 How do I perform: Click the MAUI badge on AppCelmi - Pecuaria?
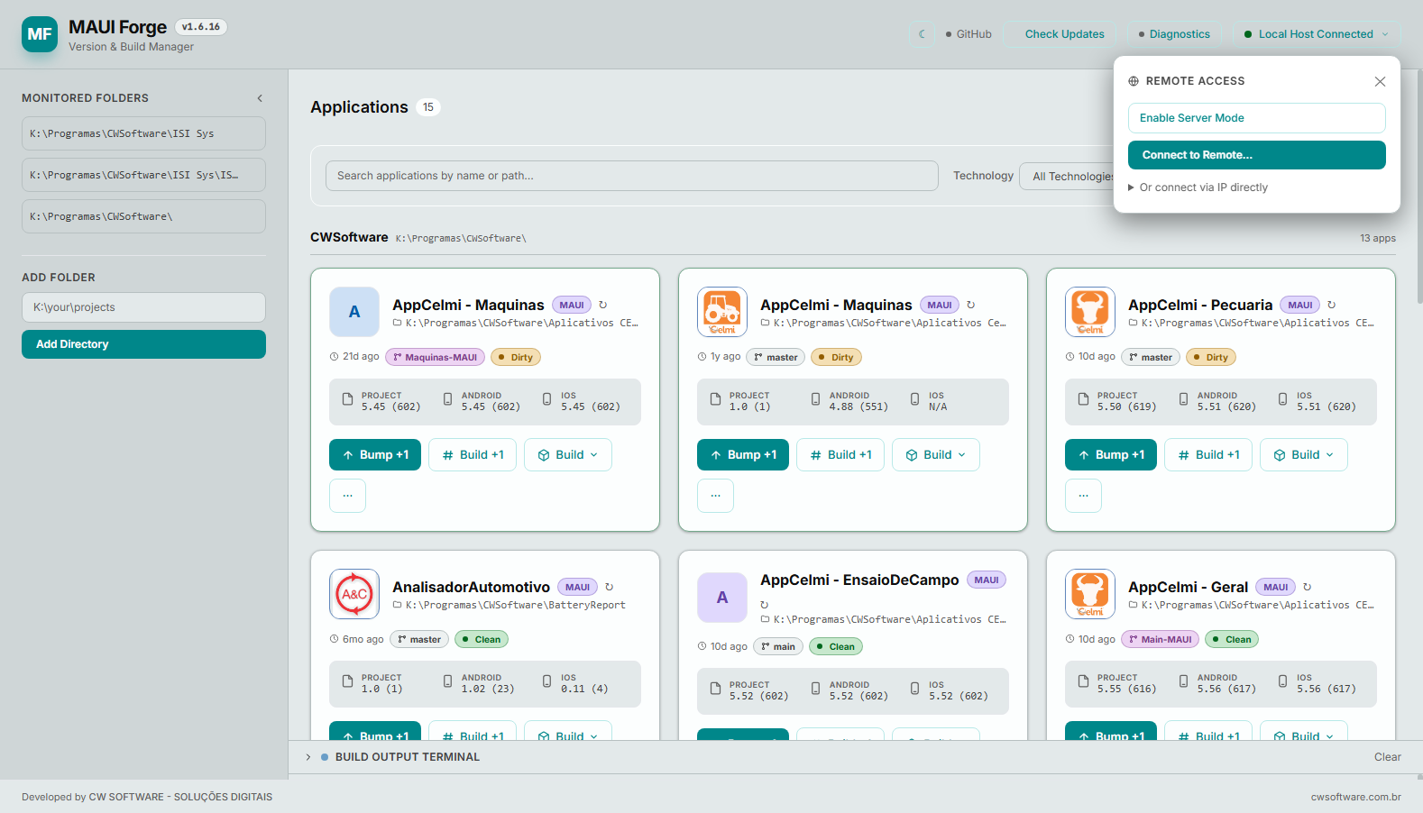(x=1299, y=305)
